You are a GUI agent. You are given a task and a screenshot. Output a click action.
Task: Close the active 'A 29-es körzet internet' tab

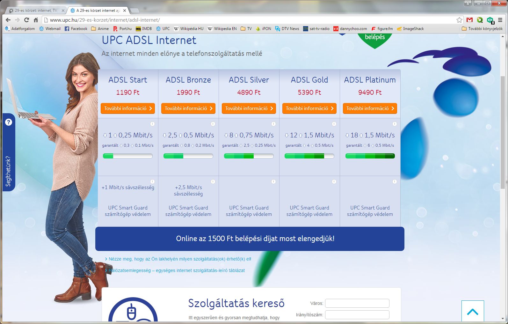tap(125, 11)
